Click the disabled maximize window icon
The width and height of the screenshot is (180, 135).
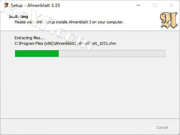pyautogui.click(x=154, y=5)
